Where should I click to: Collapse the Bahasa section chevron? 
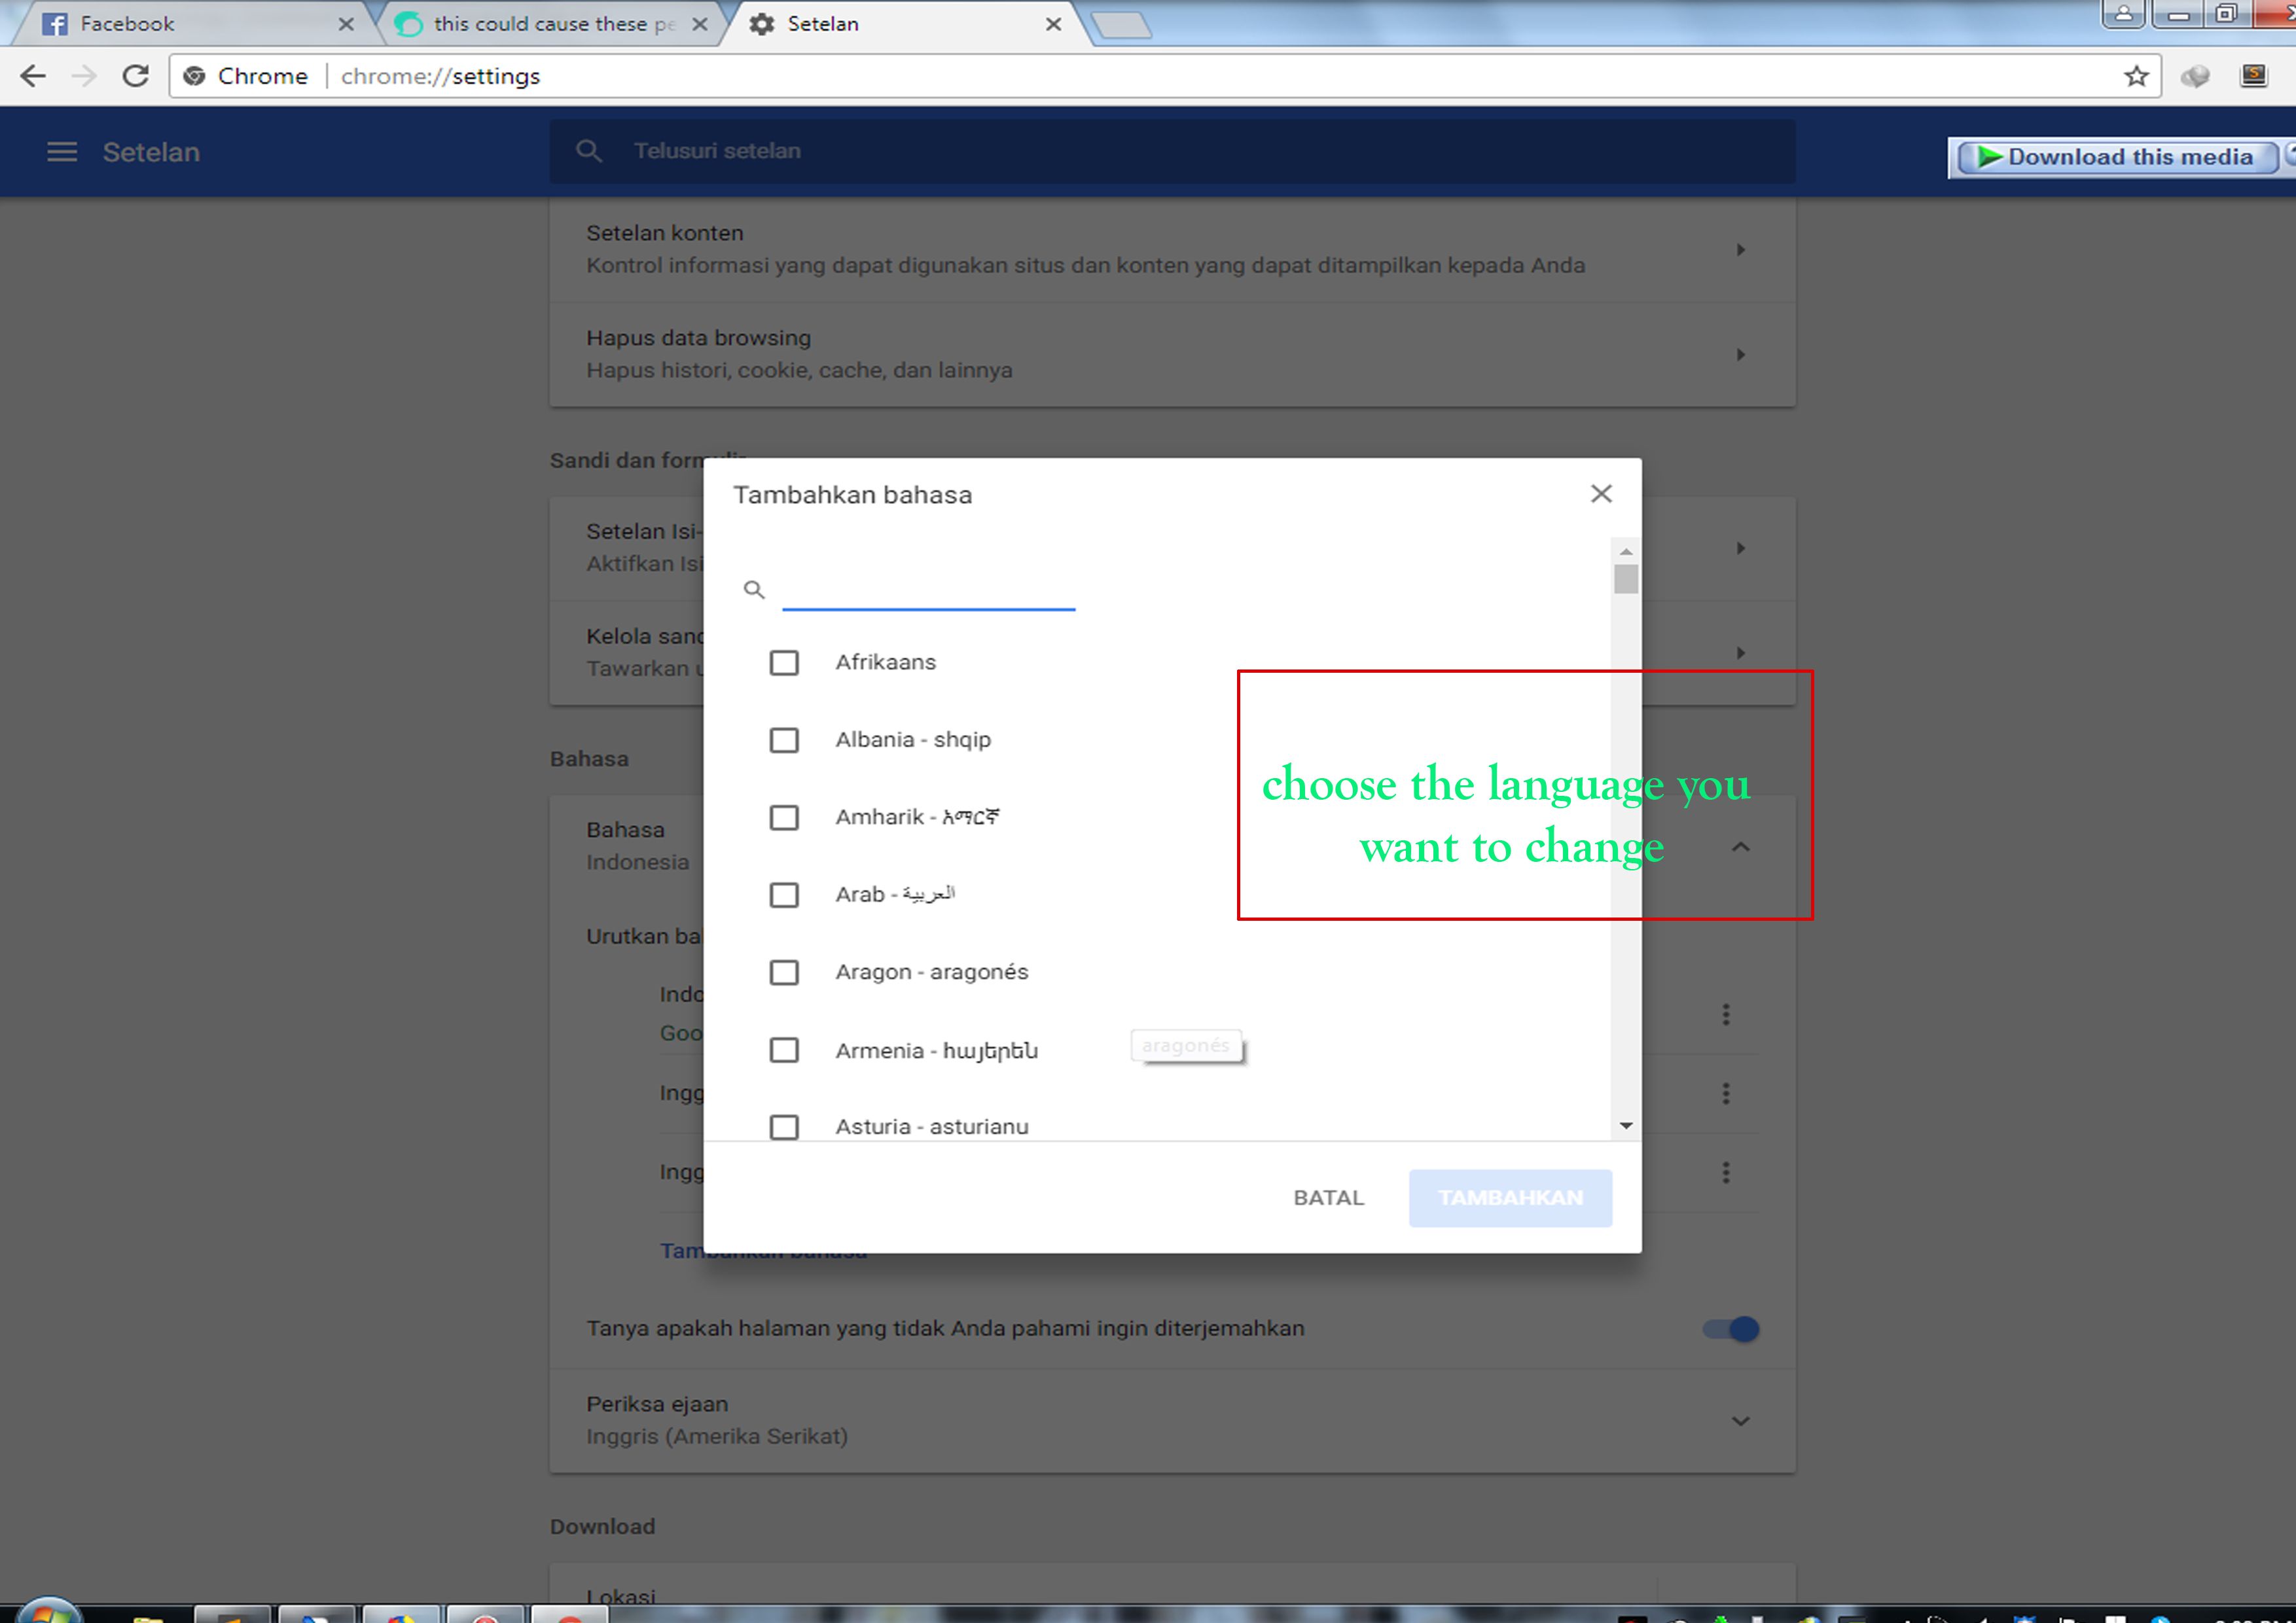pos(1740,847)
